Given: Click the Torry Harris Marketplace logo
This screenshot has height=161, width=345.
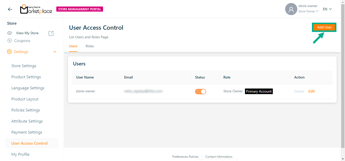Looking at the screenshot, I should (36, 9).
